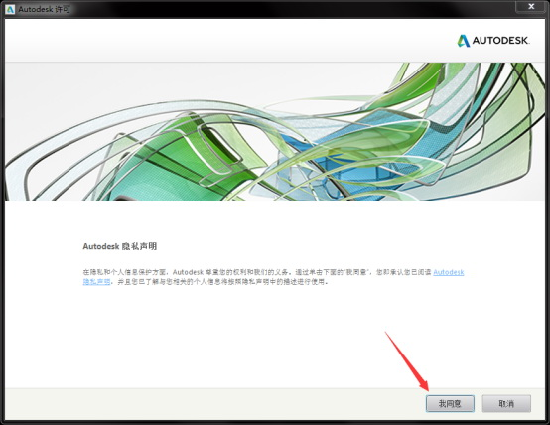Click the first line of privacy paragraph

(273, 272)
